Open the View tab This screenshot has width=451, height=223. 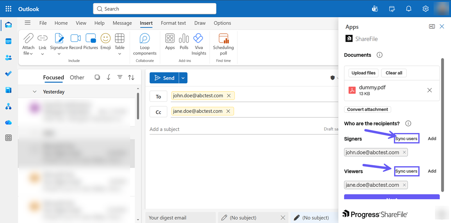[x=81, y=23]
